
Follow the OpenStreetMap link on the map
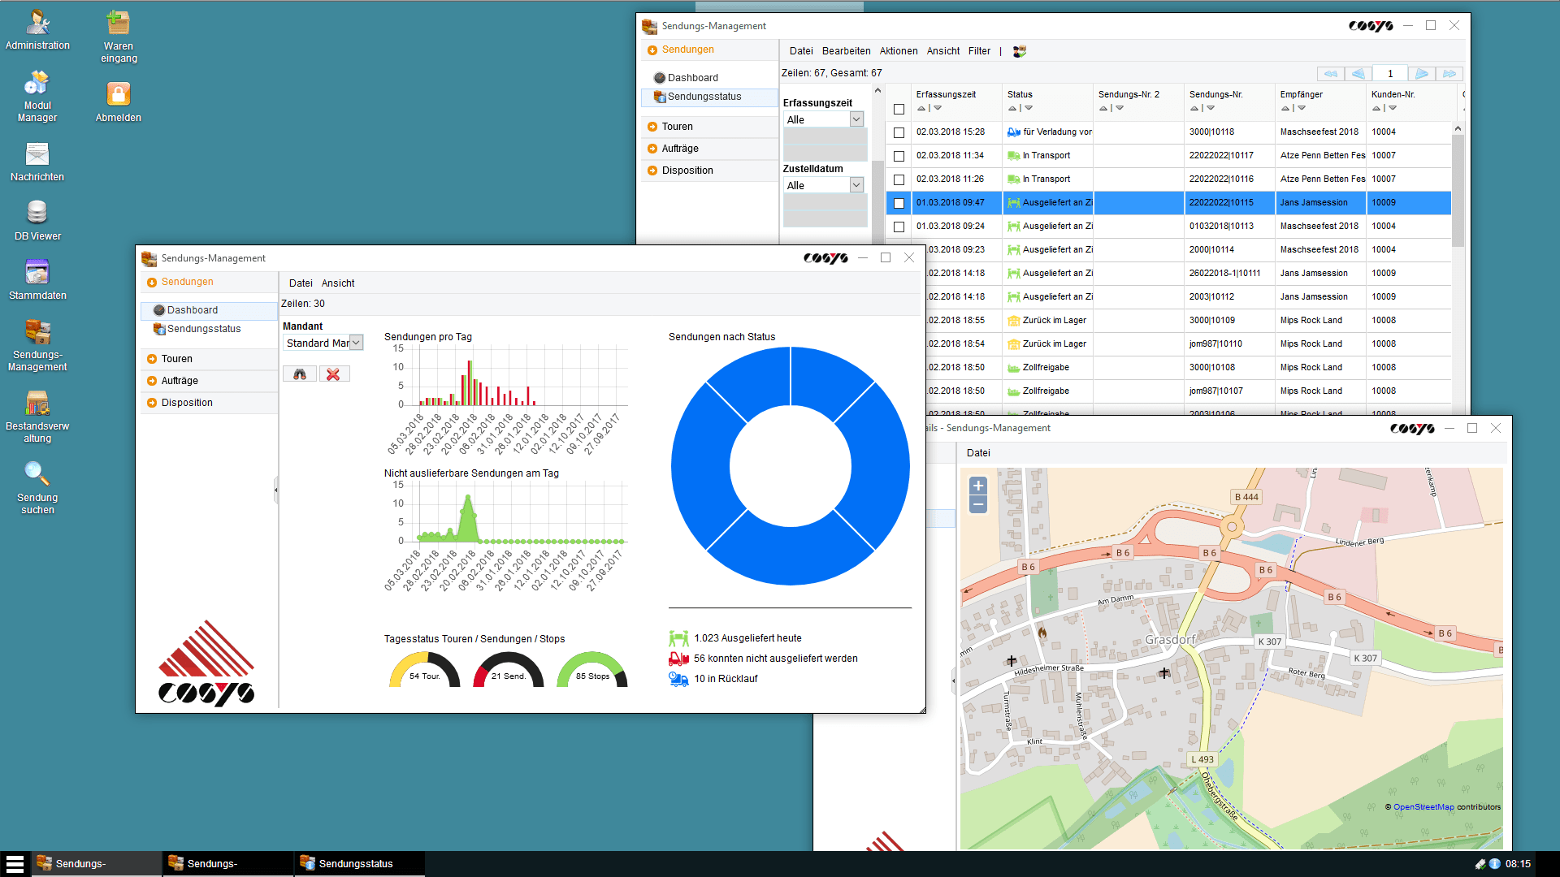(x=1424, y=806)
